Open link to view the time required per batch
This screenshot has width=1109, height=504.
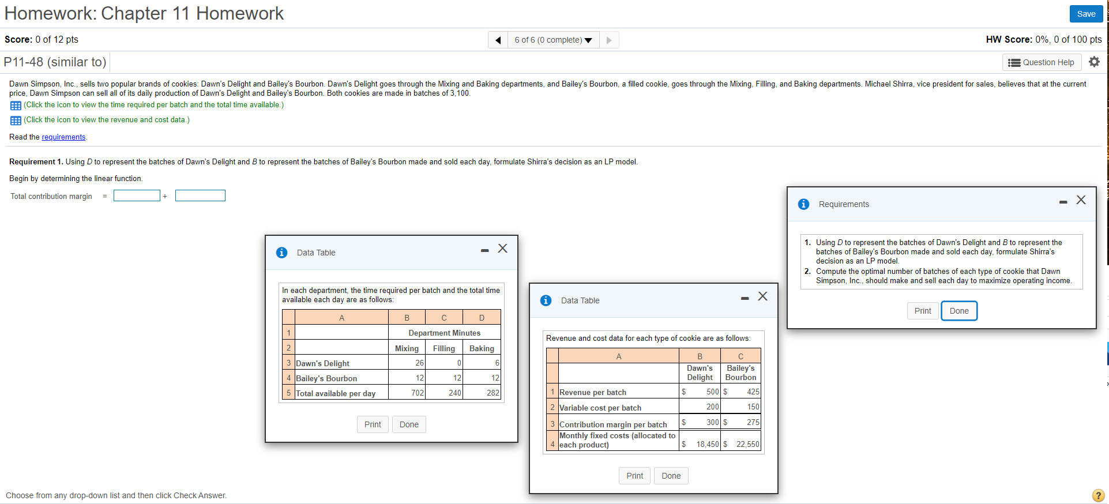(x=153, y=105)
